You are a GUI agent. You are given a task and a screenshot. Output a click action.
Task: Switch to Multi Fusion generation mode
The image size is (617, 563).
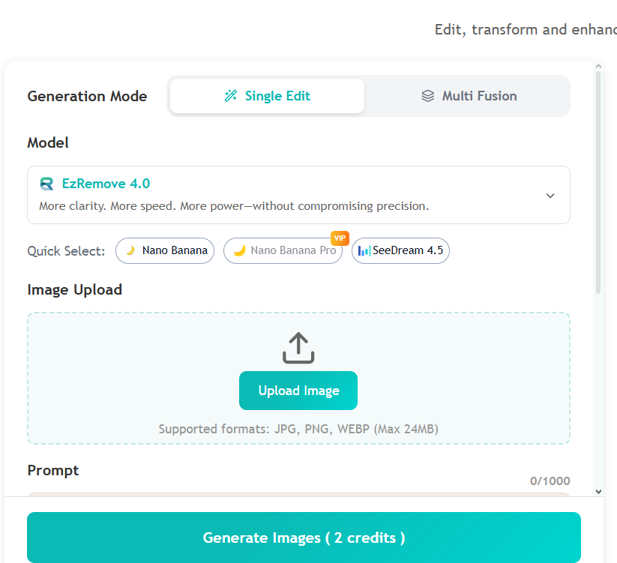(469, 96)
